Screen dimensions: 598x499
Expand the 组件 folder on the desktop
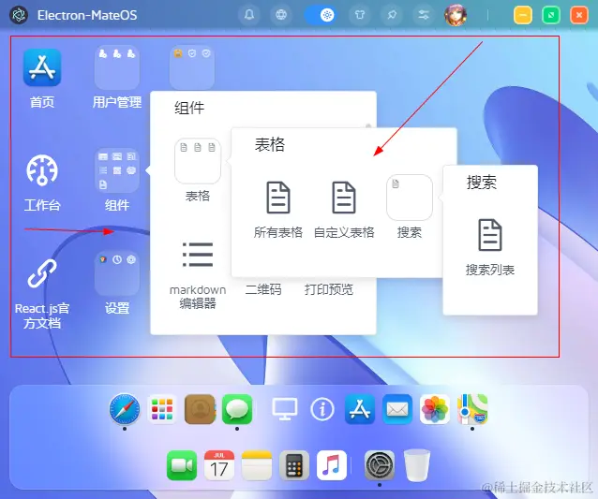point(117,170)
